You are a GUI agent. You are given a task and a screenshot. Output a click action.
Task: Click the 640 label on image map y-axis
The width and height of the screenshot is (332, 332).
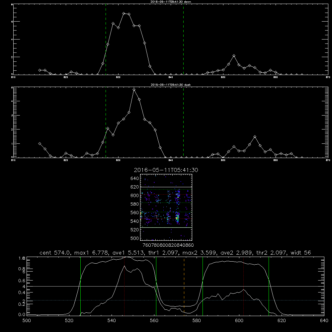(135, 179)
